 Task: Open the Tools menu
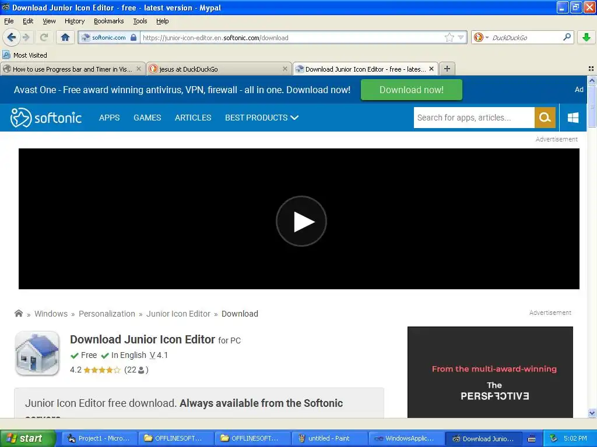click(x=140, y=21)
